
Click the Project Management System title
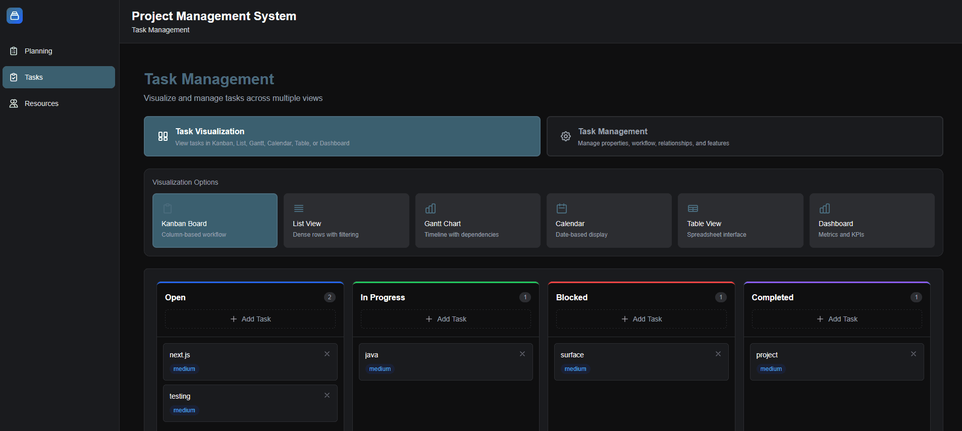214,16
